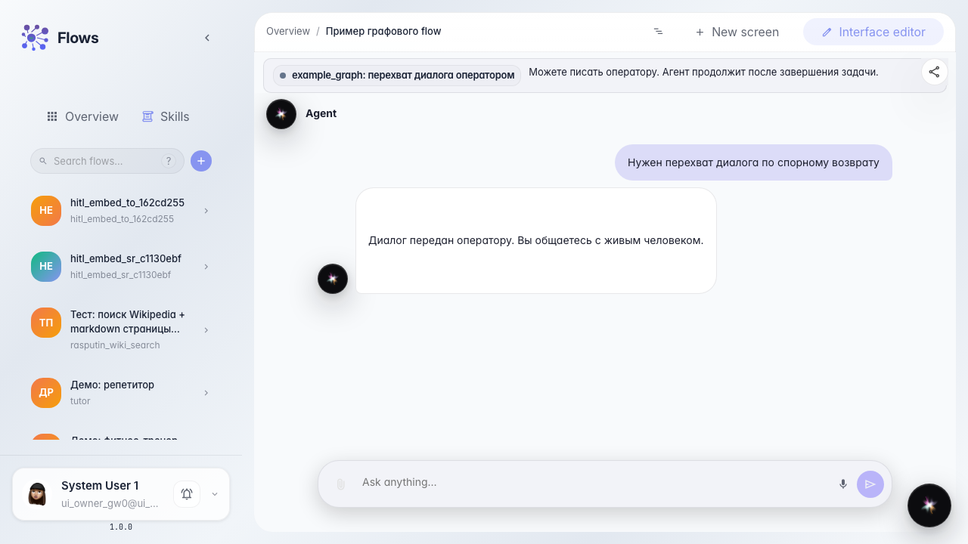Click the ДР avatar badge
Screen dimensions: 968x544
pyautogui.click(x=46, y=393)
